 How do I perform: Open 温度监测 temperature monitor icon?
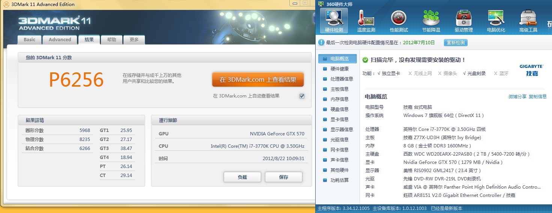[x=366, y=20]
